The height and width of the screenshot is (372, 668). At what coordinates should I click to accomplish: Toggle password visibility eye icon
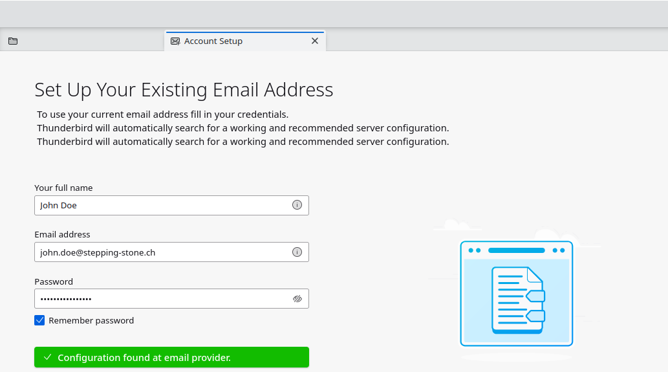(297, 299)
